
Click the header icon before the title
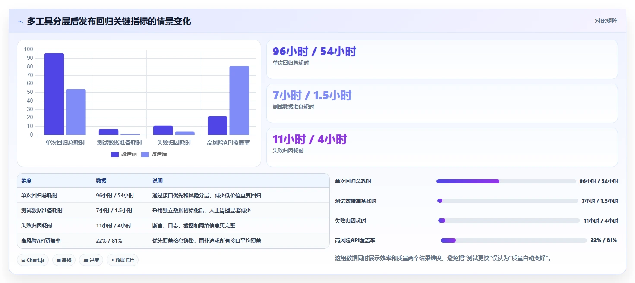tap(20, 22)
